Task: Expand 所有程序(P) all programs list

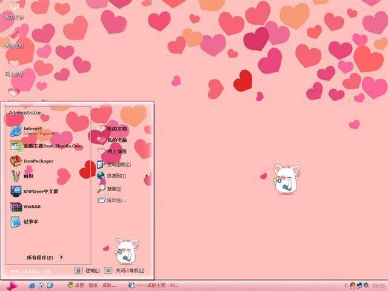Action: pos(44,257)
